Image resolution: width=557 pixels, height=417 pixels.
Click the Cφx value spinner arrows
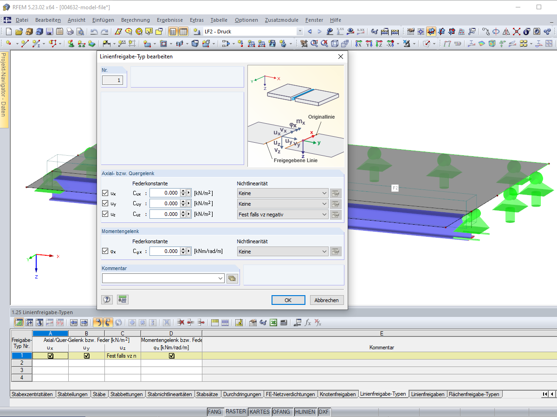[x=183, y=251]
